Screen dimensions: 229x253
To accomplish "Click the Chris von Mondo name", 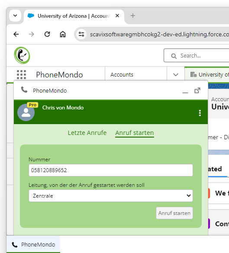I will click(63, 108).
